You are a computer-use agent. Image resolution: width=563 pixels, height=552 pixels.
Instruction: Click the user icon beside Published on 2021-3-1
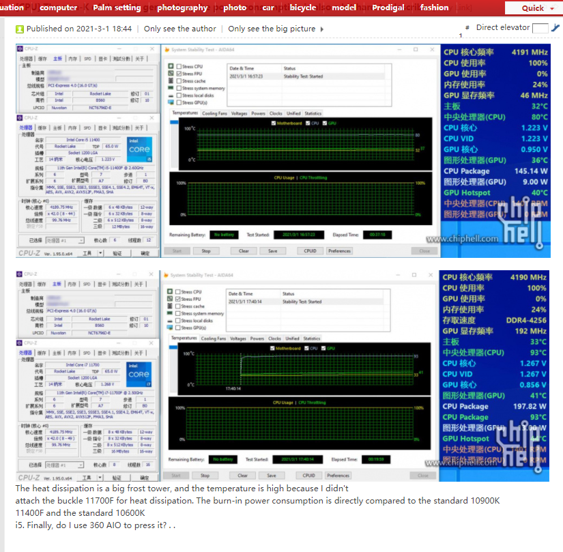click(x=19, y=29)
